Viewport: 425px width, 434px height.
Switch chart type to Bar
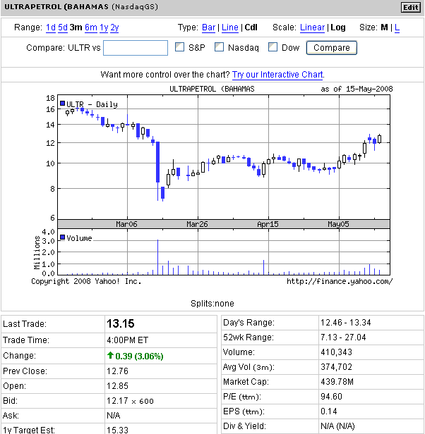208,27
